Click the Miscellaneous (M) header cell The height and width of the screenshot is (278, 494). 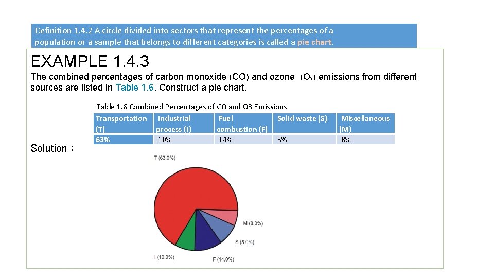366,123
